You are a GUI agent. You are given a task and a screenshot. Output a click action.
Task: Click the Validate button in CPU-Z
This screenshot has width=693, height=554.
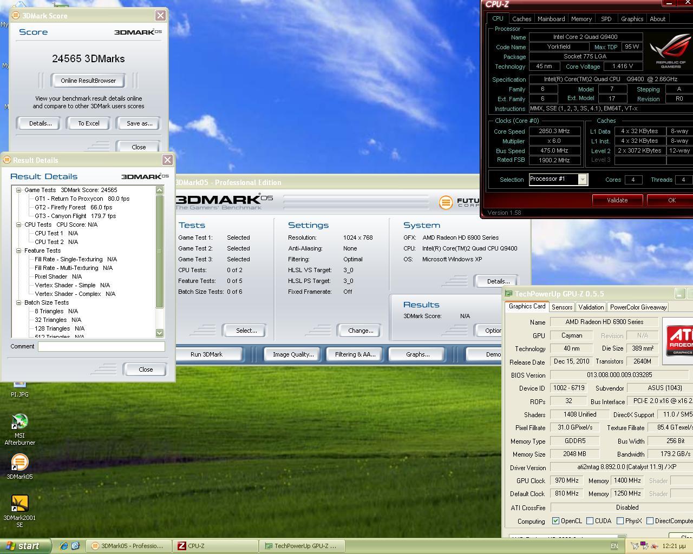coord(617,200)
